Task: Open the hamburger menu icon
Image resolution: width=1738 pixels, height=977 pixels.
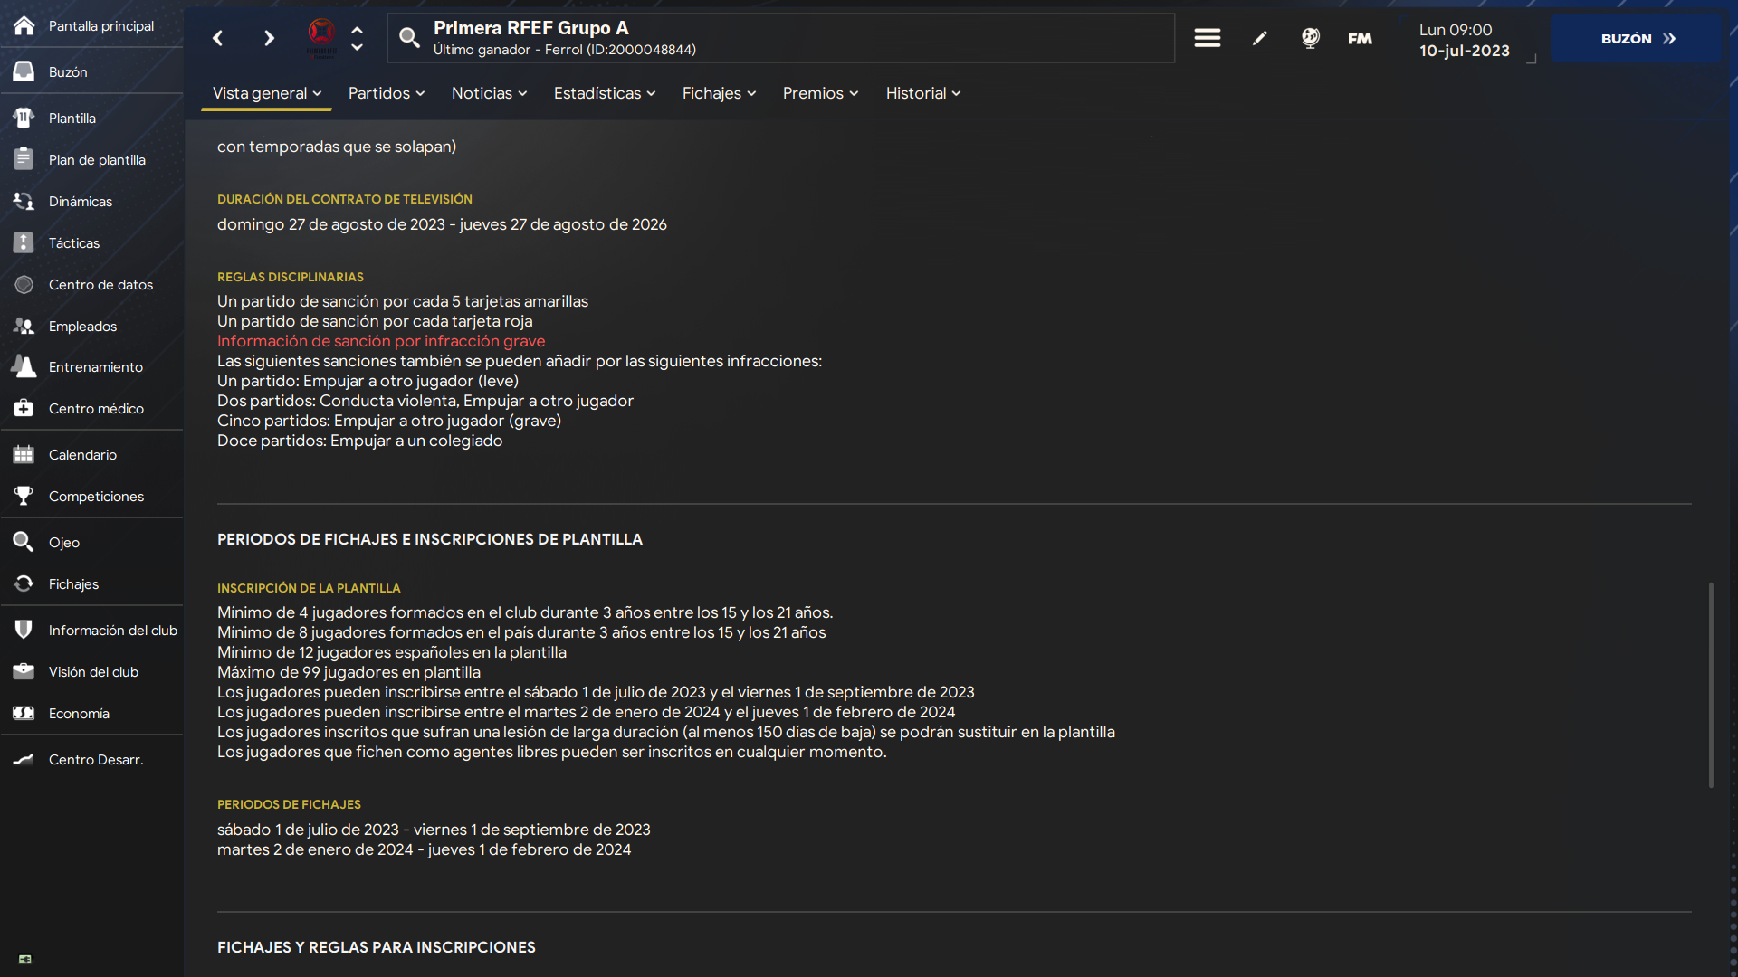Action: tap(1208, 38)
